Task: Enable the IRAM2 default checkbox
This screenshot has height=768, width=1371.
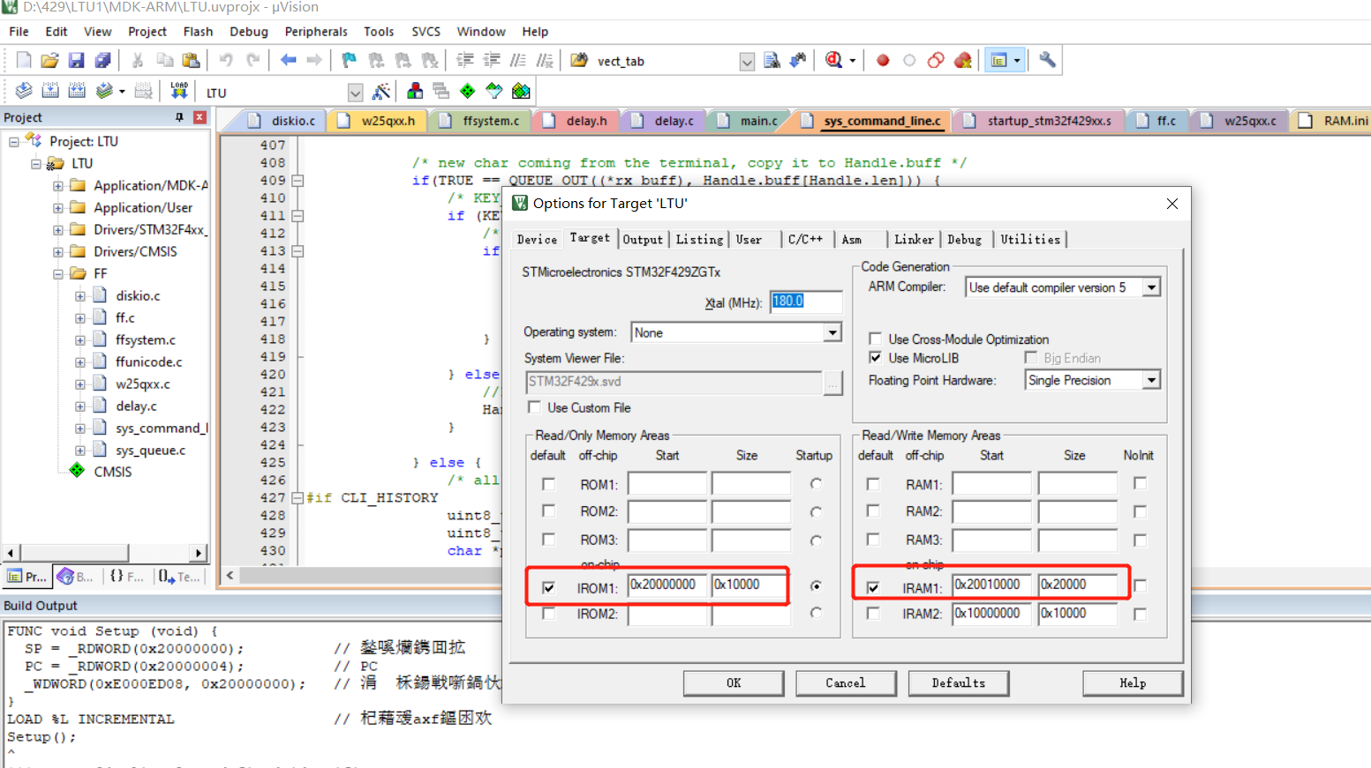Action: tap(873, 614)
